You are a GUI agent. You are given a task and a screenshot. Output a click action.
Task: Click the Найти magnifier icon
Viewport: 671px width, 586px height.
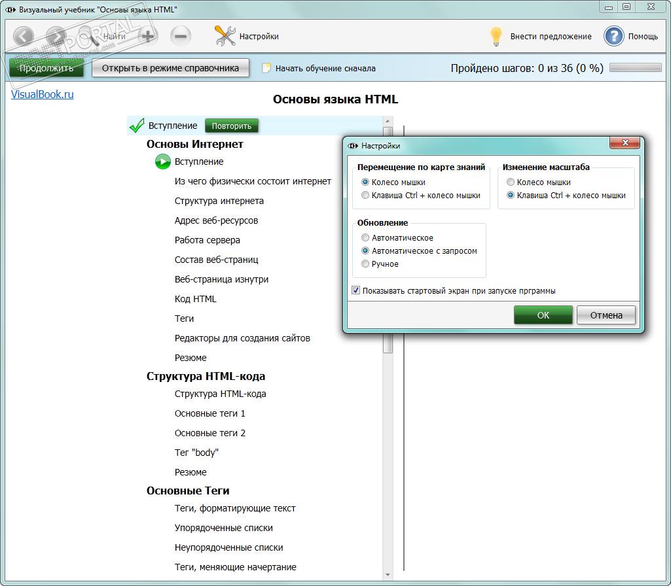point(88,36)
